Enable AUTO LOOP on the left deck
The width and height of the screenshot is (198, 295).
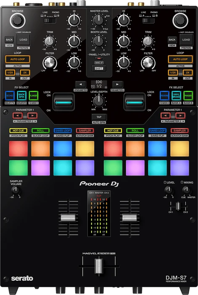[x=18, y=59]
